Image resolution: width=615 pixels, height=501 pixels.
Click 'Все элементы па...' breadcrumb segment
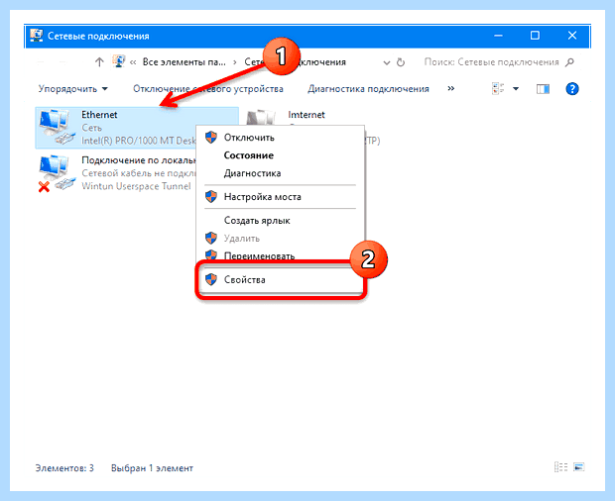(184, 62)
